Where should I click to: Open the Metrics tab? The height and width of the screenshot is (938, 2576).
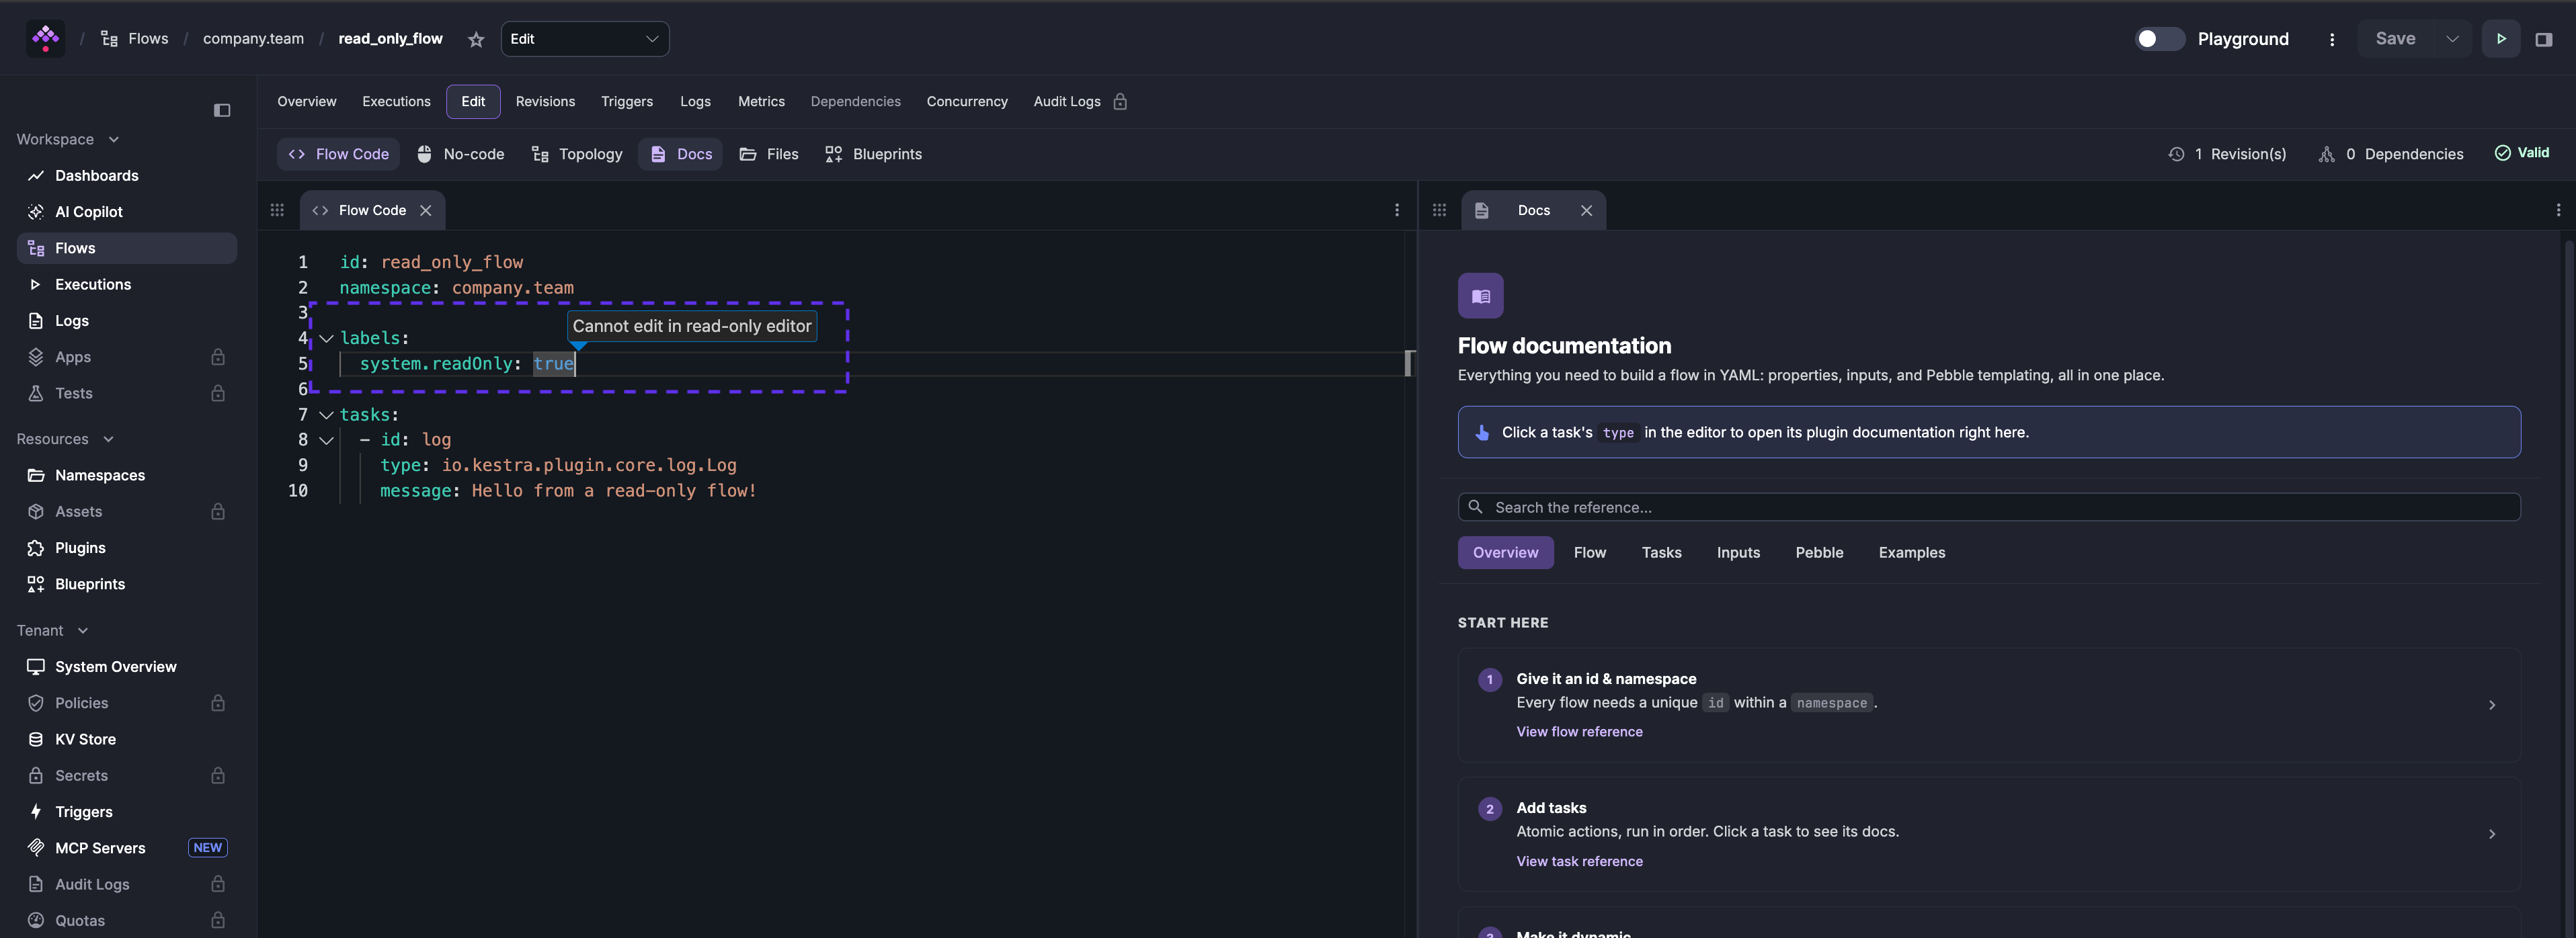click(x=761, y=101)
